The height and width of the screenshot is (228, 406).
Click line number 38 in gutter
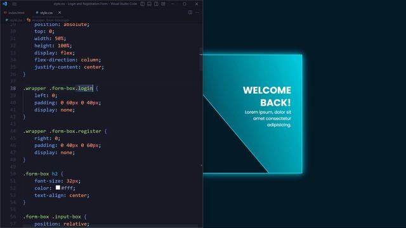pyautogui.click(x=13, y=89)
